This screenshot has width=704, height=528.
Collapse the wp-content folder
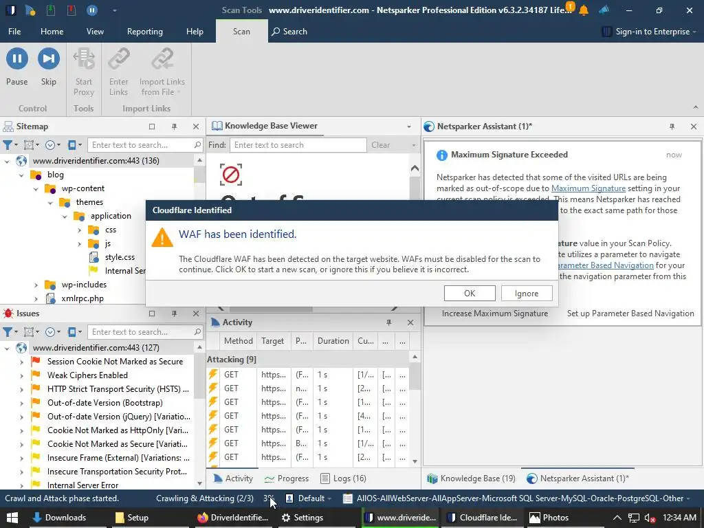pos(36,188)
